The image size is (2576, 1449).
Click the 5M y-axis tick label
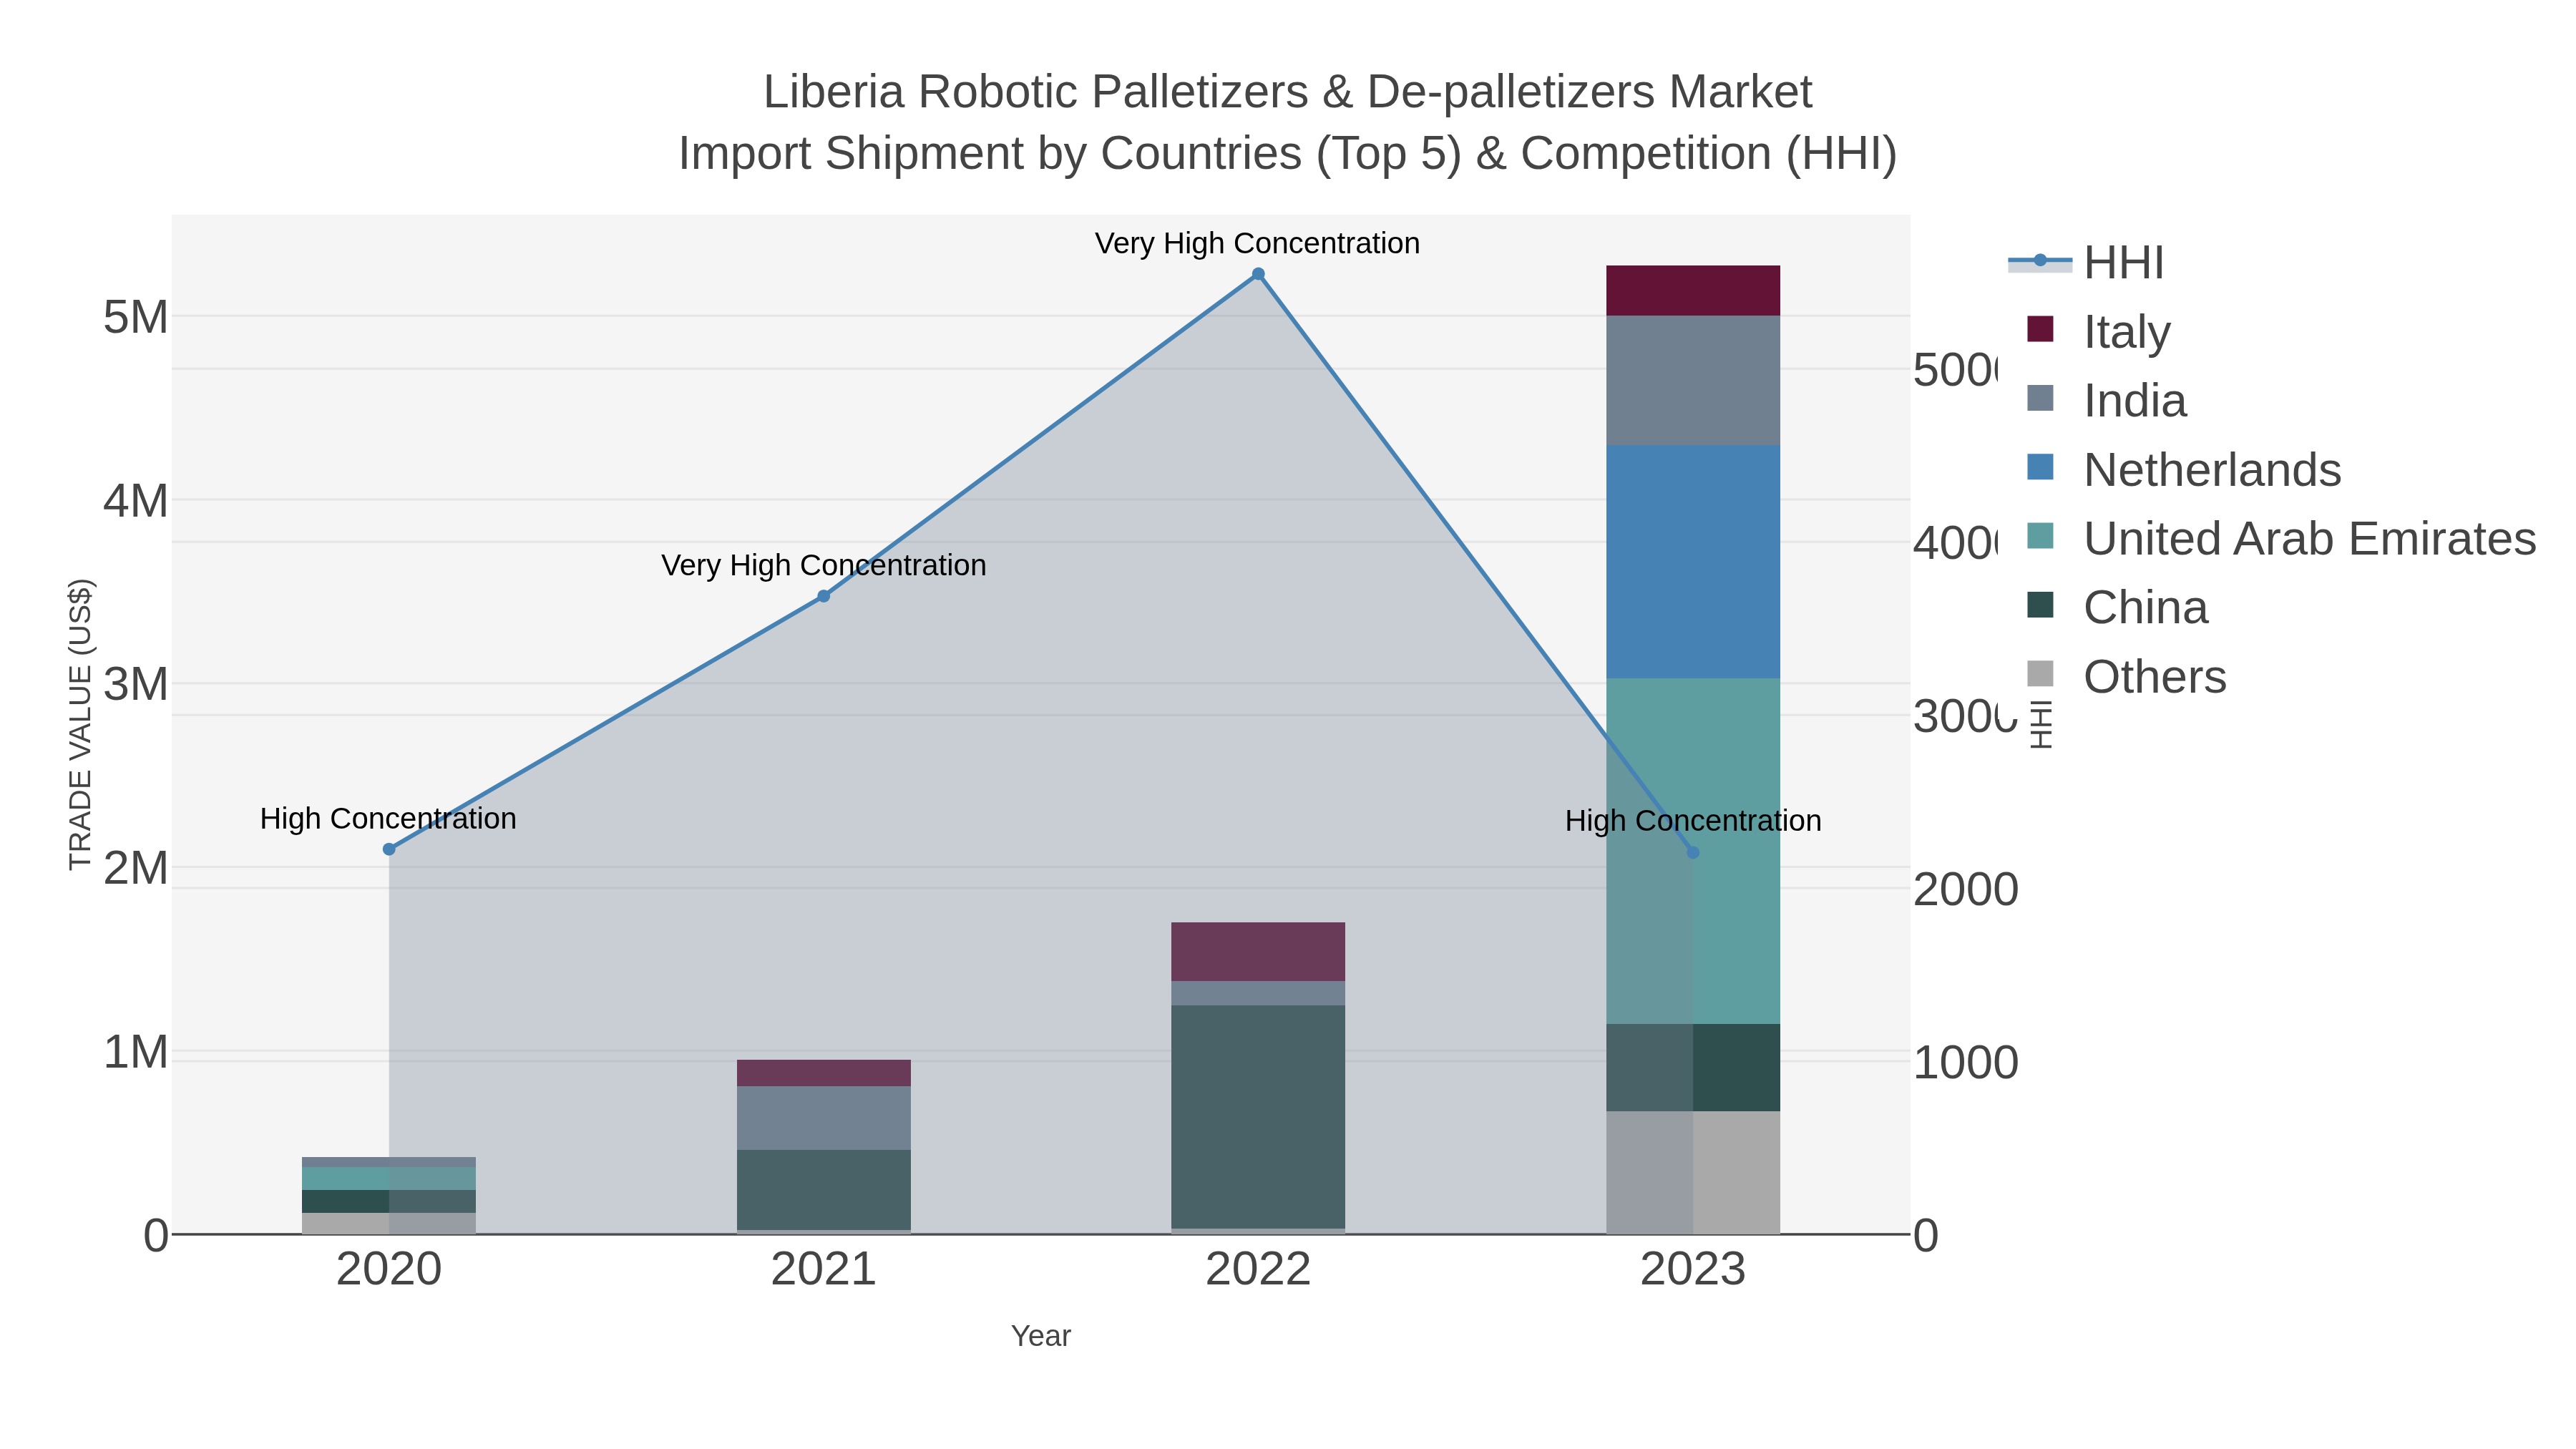136,317
